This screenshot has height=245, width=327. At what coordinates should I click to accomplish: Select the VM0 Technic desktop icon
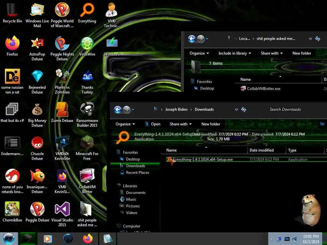112,15
